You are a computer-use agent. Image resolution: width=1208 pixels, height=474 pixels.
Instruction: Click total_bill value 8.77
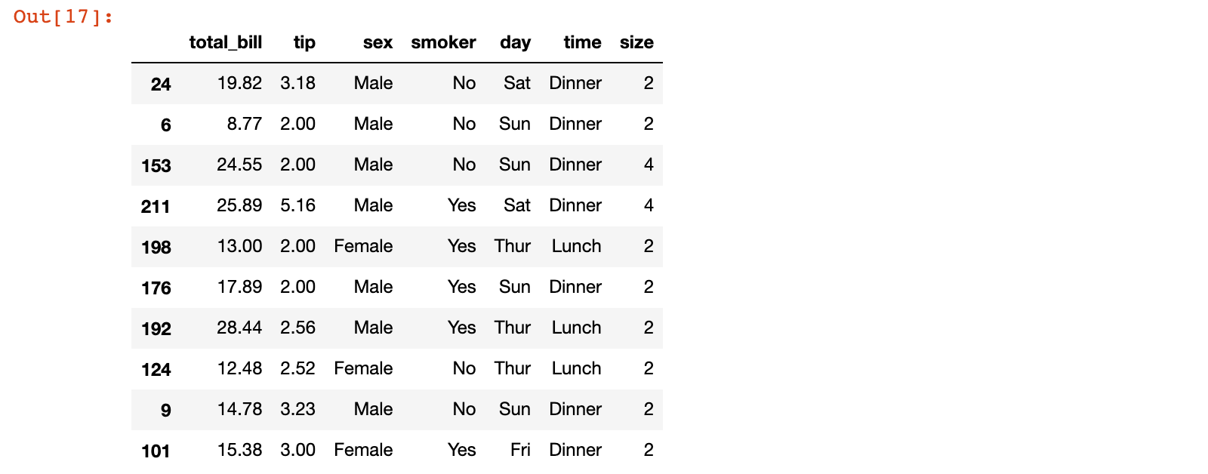244,124
